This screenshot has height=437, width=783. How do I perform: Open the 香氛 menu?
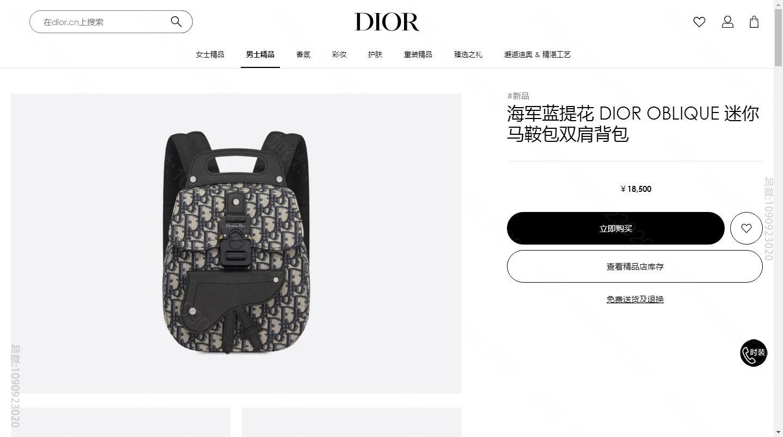pos(303,54)
